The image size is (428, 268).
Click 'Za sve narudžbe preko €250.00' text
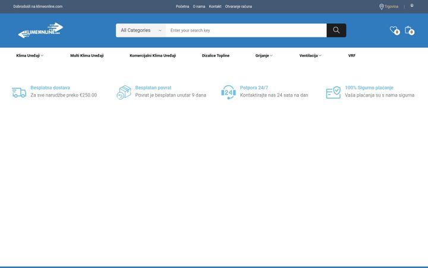coord(64,95)
